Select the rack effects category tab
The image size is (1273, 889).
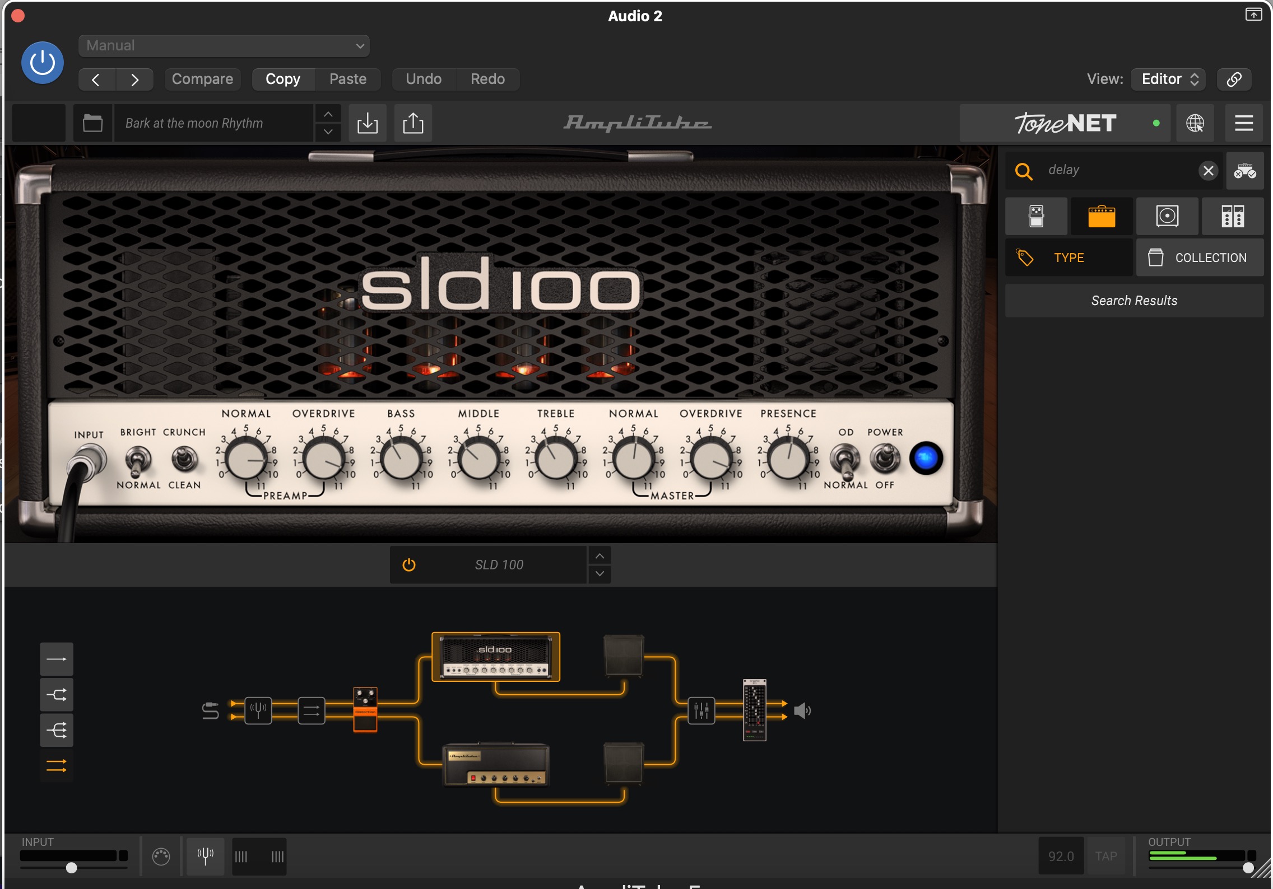1233,216
